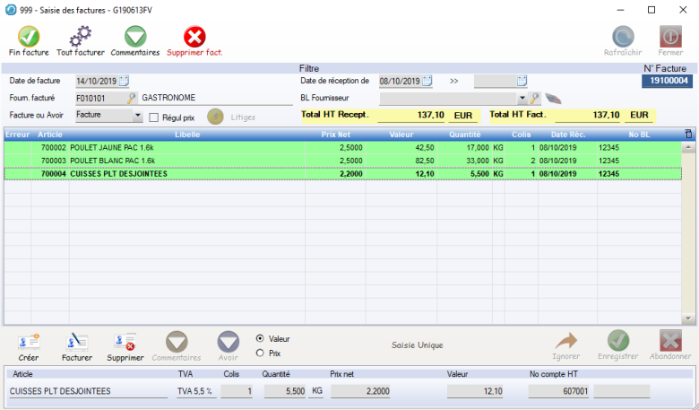
Task: Enable the Régul prix checkbox
Action: pos(154,117)
